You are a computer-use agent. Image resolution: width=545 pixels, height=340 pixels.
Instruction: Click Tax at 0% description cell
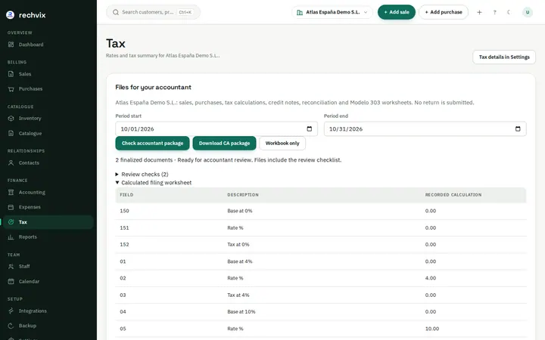click(238, 245)
